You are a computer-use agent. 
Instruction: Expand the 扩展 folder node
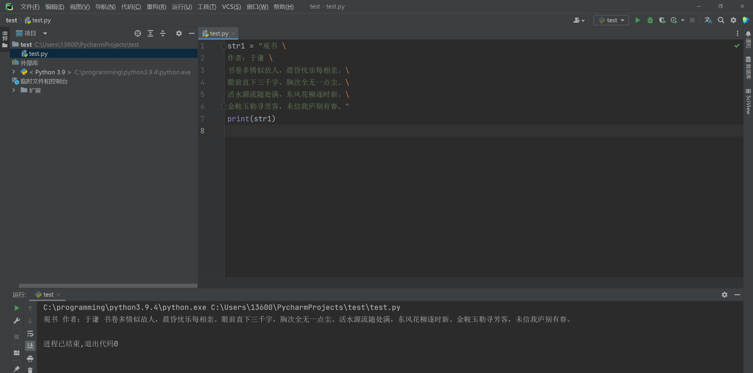click(x=14, y=90)
